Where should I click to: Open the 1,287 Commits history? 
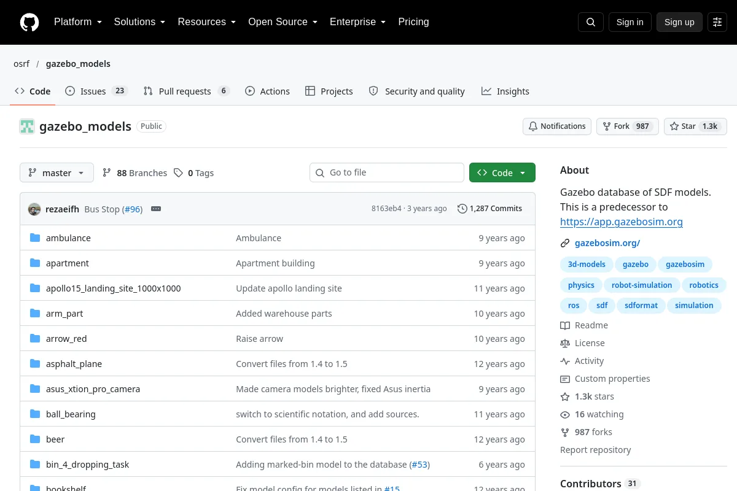tap(489, 209)
